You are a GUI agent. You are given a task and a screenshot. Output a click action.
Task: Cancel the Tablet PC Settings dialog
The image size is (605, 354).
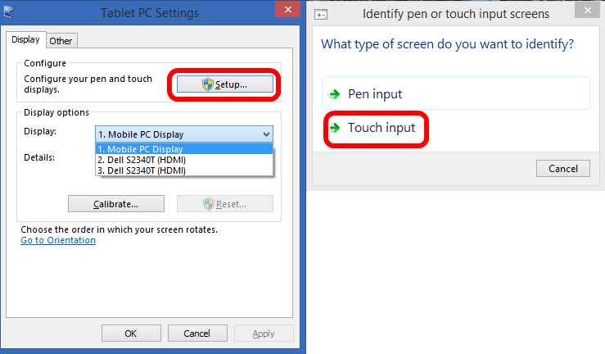(x=196, y=334)
